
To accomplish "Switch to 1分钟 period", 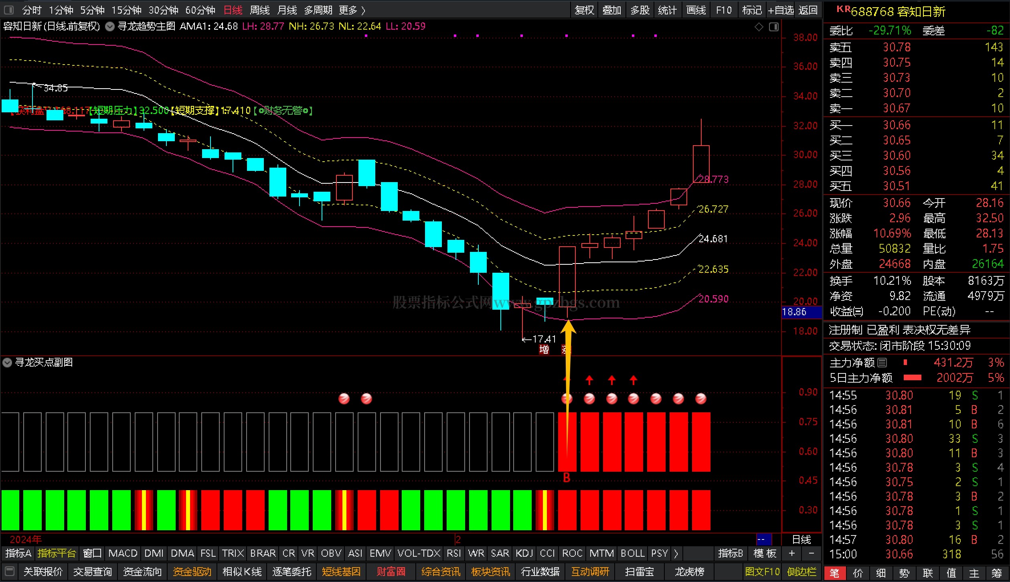I will click(x=61, y=10).
